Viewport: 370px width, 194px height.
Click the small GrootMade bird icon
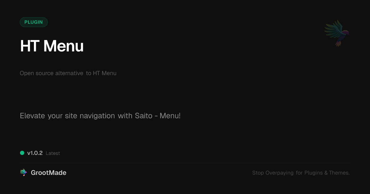[23, 173]
